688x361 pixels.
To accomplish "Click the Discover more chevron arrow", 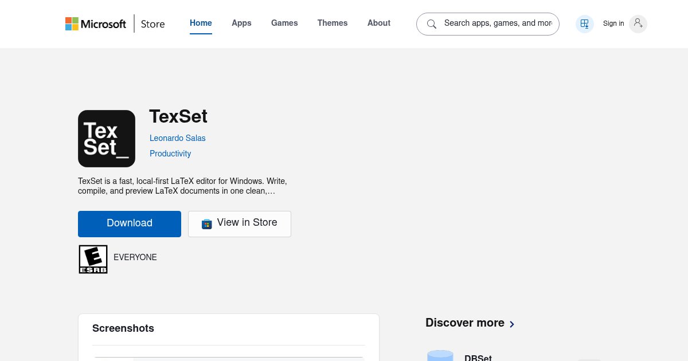I will 512,324.
